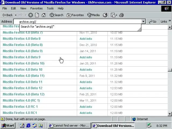Open Mozilla Firefox 4.0 Beta 12 link
Image resolution: width=172 pixels, height=129 pixels.
(23, 88)
